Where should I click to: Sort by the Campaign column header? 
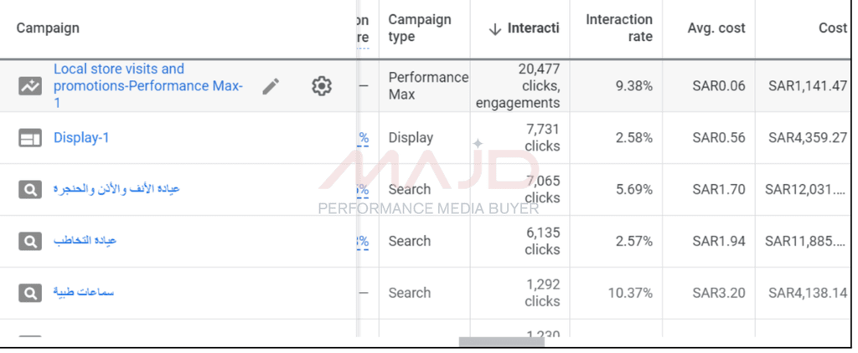click(x=48, y=28)
